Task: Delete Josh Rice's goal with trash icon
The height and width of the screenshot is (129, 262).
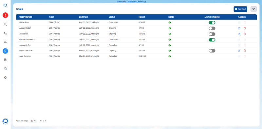Action: (x=245, y=34)
